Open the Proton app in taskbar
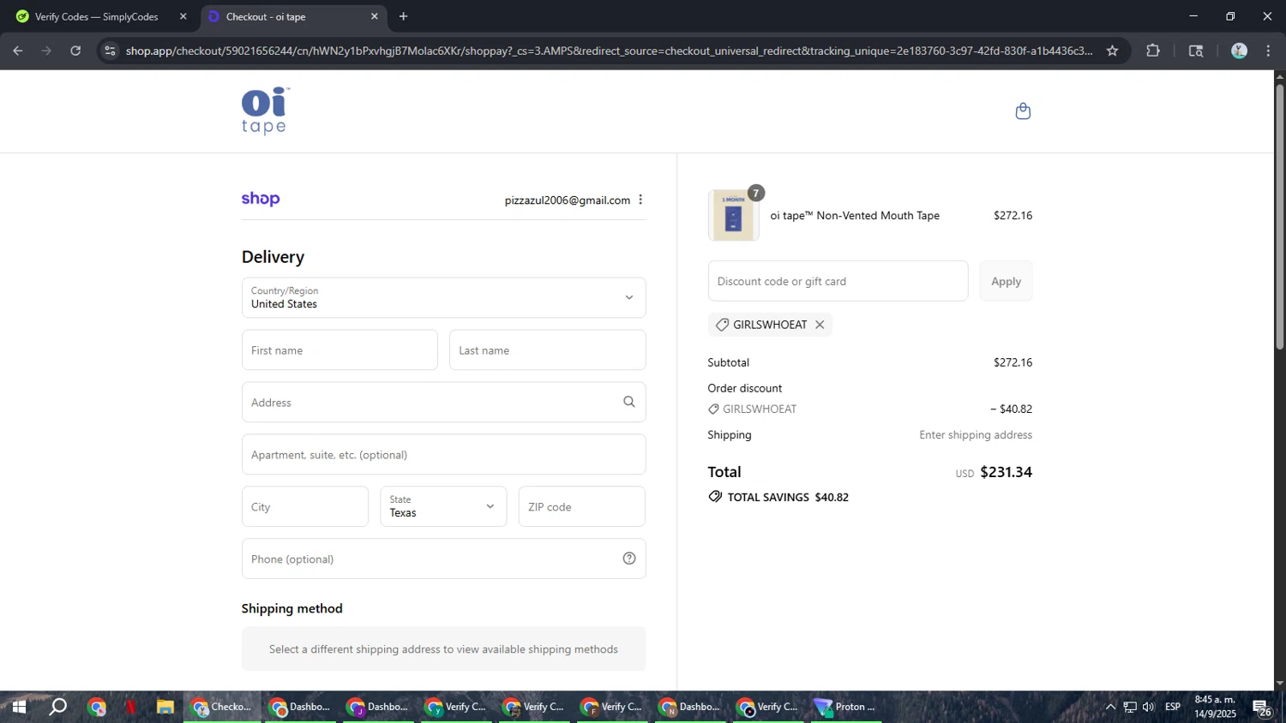The height and width of the screenshot is (723, 1286). [x=845, y=707]
